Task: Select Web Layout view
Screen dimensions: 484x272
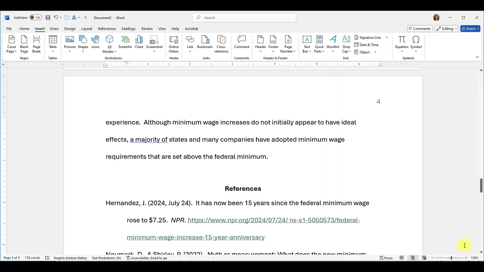Action: point(424,258)
